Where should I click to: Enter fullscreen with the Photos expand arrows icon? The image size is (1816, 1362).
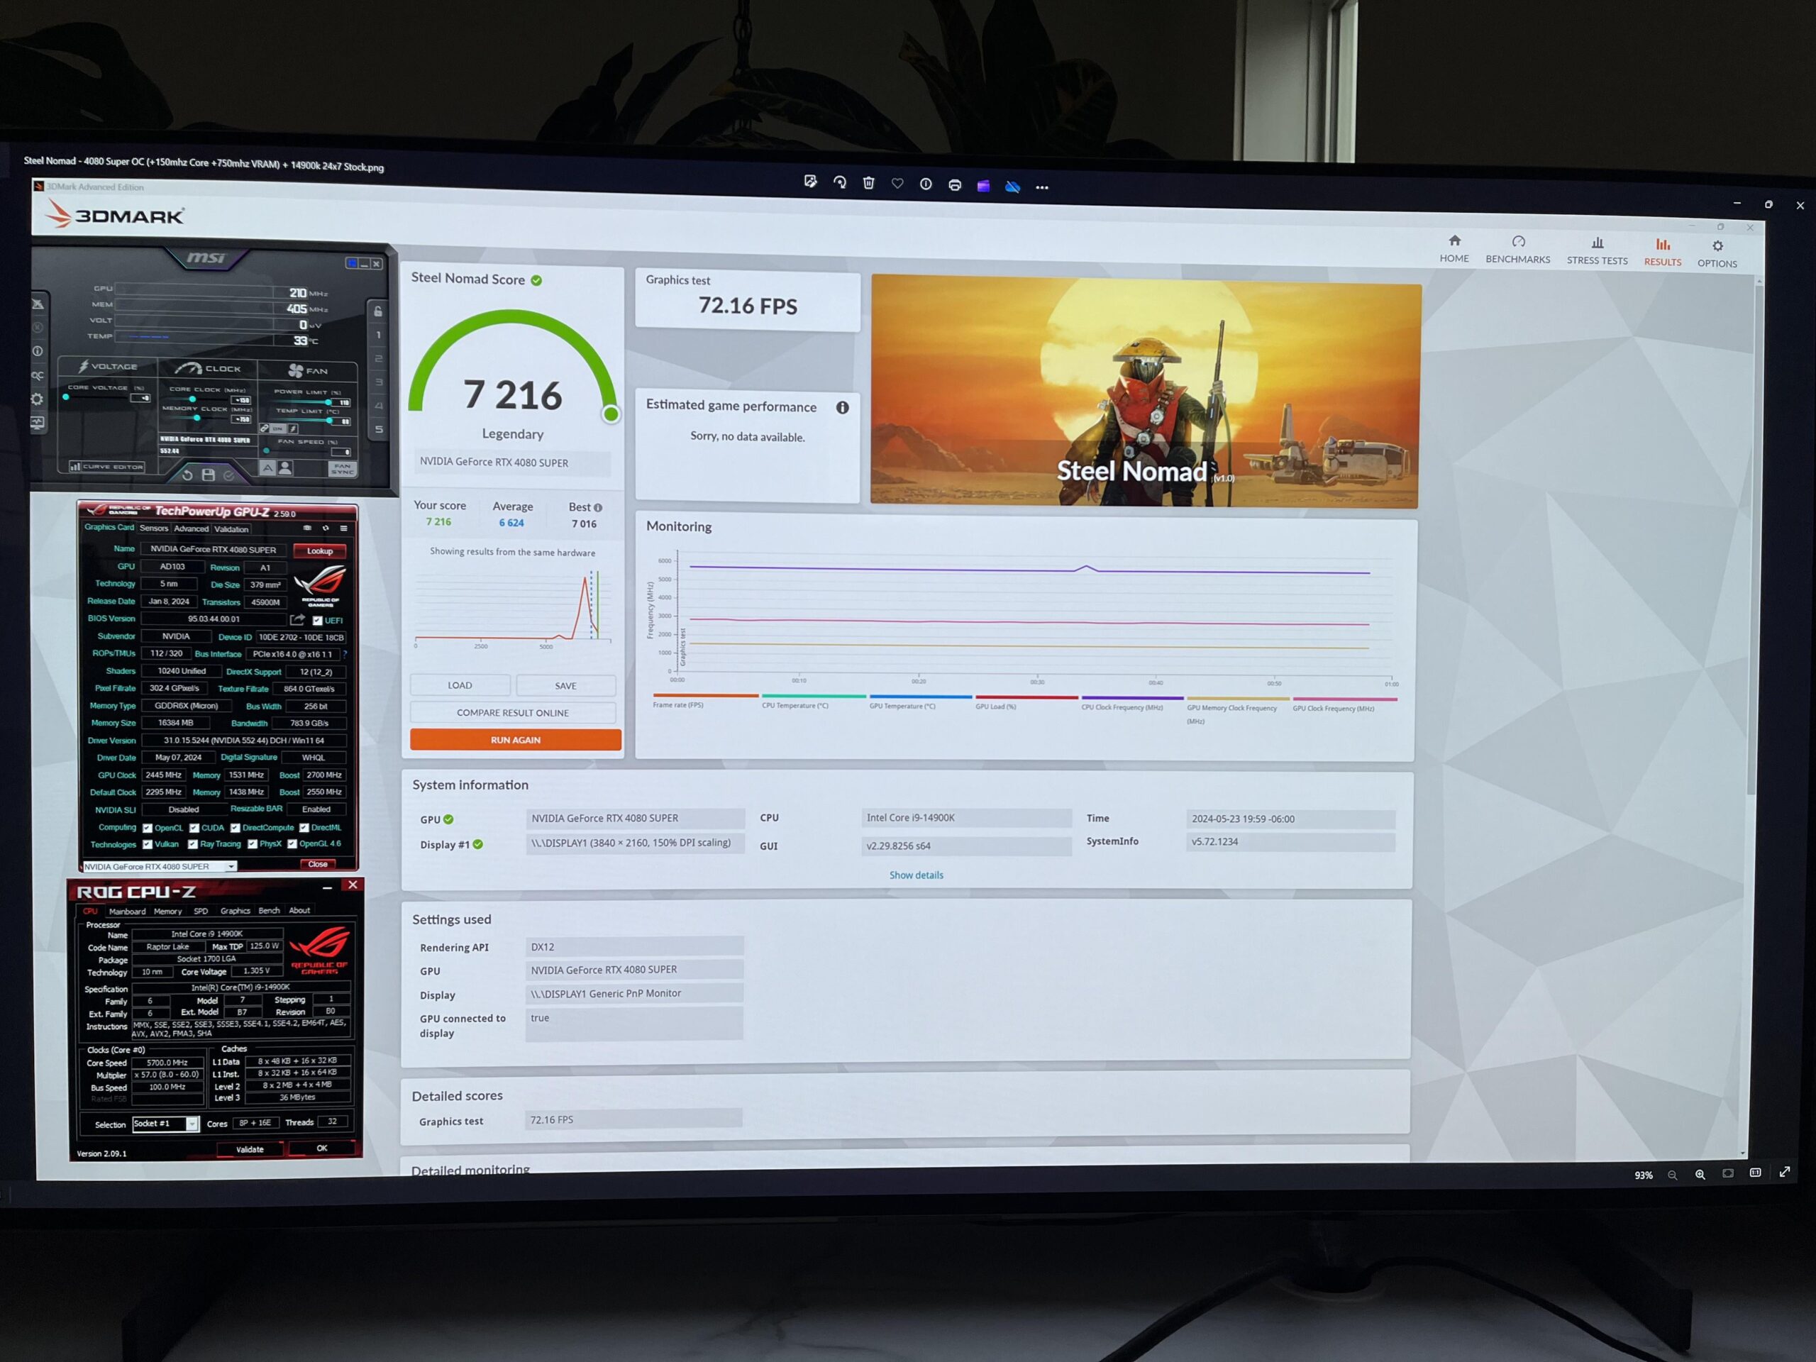click(1785, 1173)
